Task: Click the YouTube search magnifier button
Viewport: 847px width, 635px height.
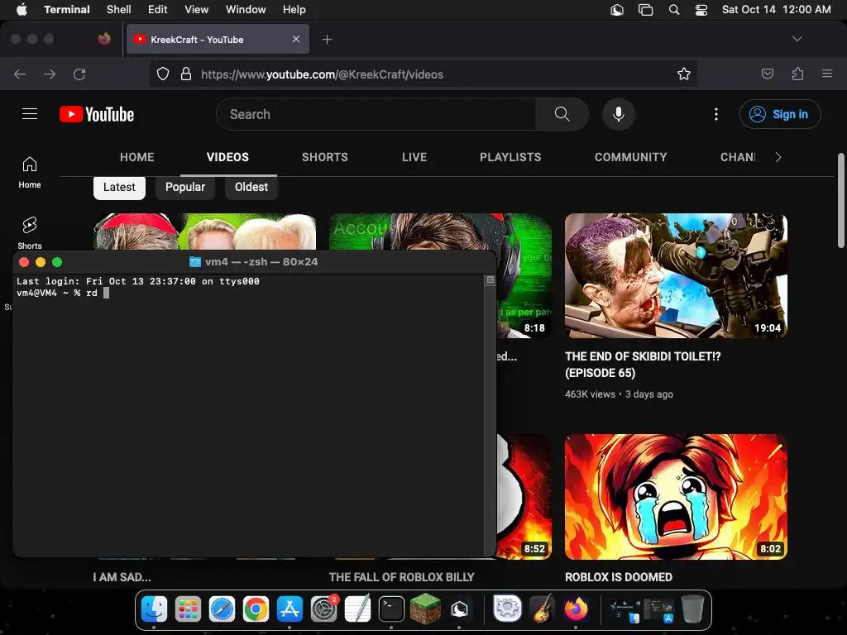Action: click(x=562, y=114)
